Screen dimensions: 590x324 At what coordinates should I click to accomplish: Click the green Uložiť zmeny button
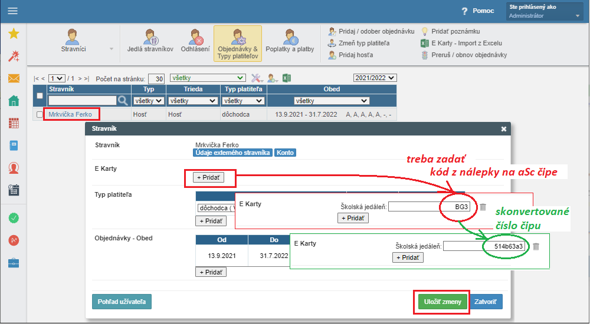pyautogui.click(x=442, y=302)
